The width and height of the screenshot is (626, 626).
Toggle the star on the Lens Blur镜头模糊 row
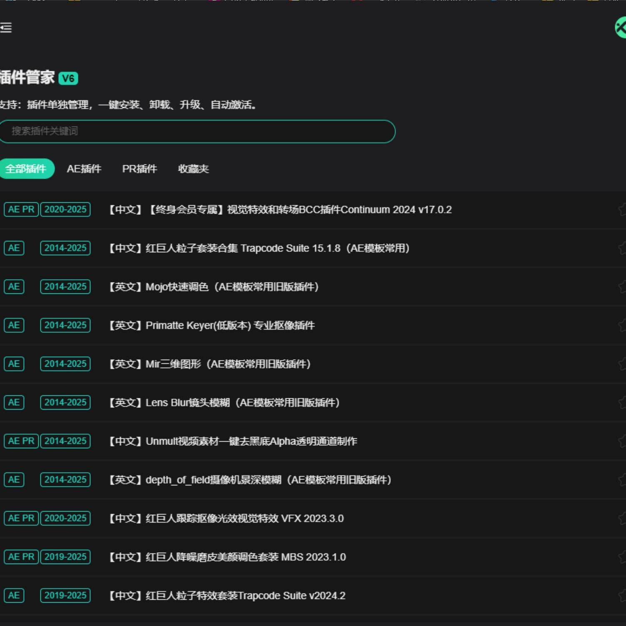tap(623, 402)
